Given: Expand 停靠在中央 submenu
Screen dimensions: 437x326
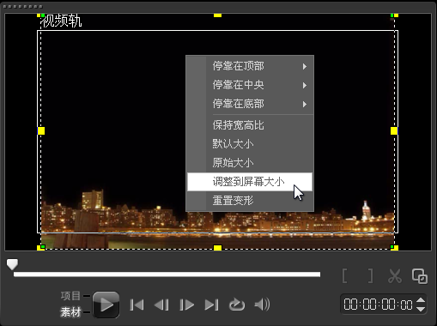Looking at the screenshot, I should pyautogui.click(x=250, y=85).
